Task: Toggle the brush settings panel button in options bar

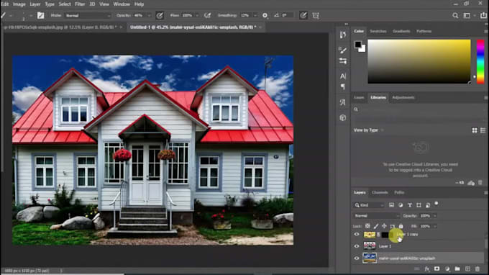Action: [x=40, y=15]
